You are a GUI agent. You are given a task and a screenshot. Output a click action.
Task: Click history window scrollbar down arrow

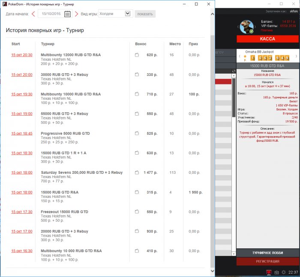(213, 271)
